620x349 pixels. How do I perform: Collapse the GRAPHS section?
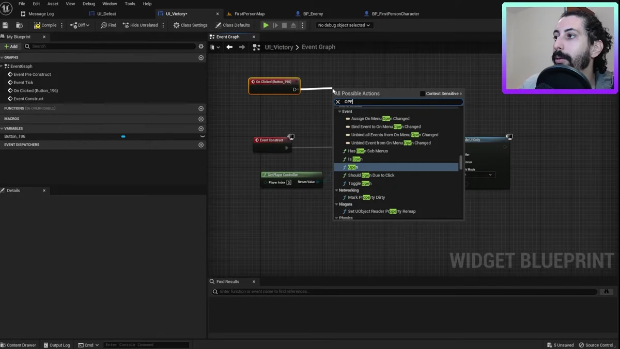coord(2,58)
